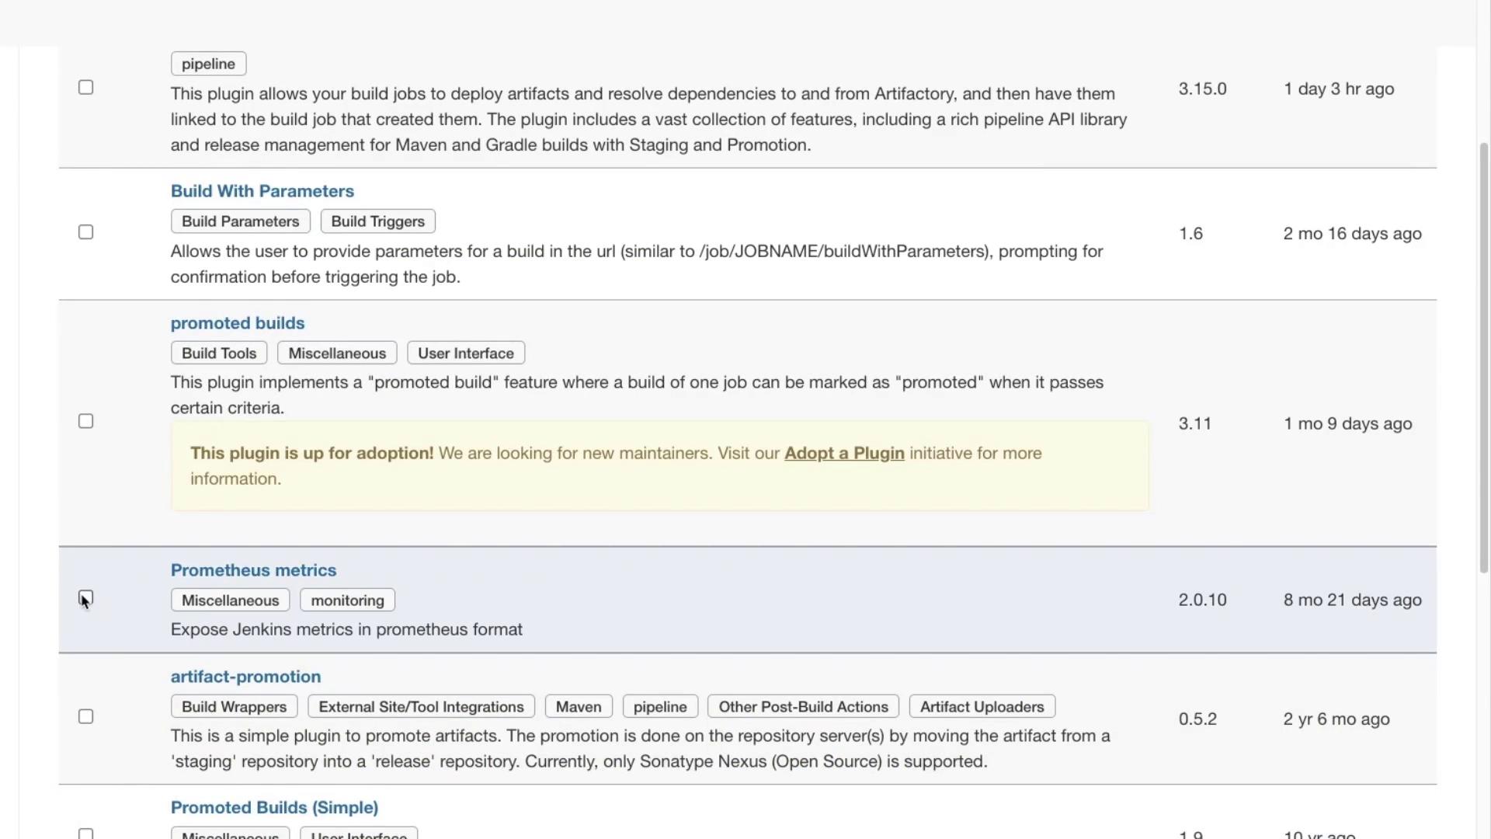Click the Build Parameters category tag

pos(240,221)
